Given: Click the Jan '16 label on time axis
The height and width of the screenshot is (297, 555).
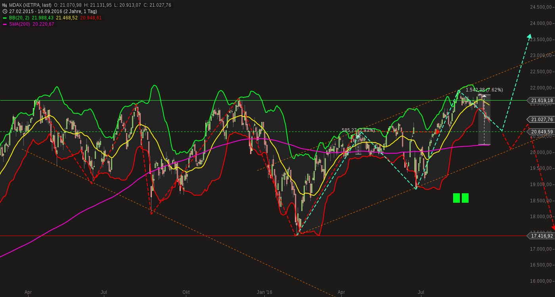Looking at the screenshot, I should [264, 292].
